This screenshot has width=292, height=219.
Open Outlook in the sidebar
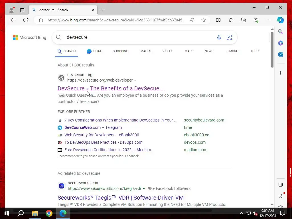281,54
